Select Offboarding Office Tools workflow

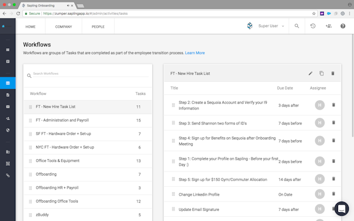pyautogui.click(x=87, y=202)
